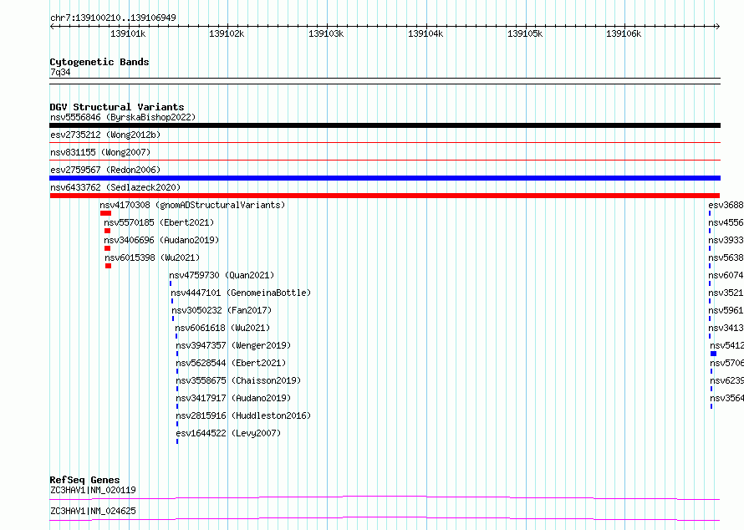The width and height of the screenshot is (744, 530).
Task: Open the RefSeq Genes track title
Action: tap(84, 480)
